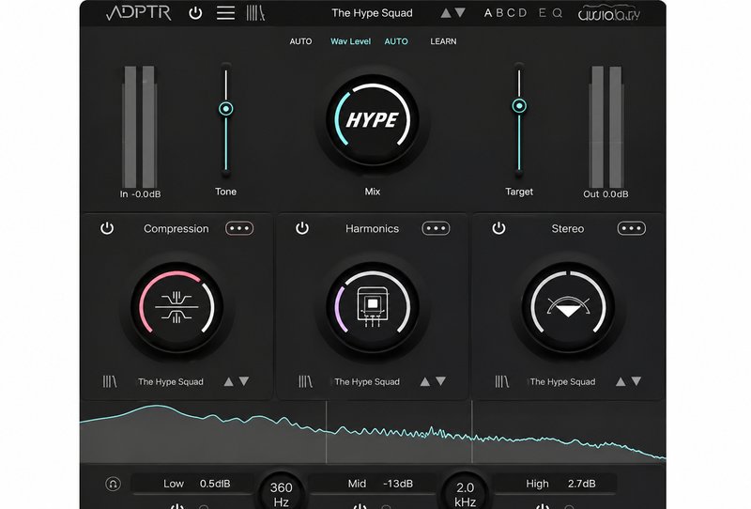The image size is (751, 509).
Task: Click Stereo preset name The Hype Squad
Action: (x=562, y=381)
